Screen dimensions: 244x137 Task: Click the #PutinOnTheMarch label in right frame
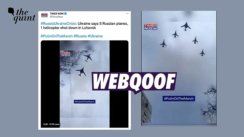(x=179, y=98)
